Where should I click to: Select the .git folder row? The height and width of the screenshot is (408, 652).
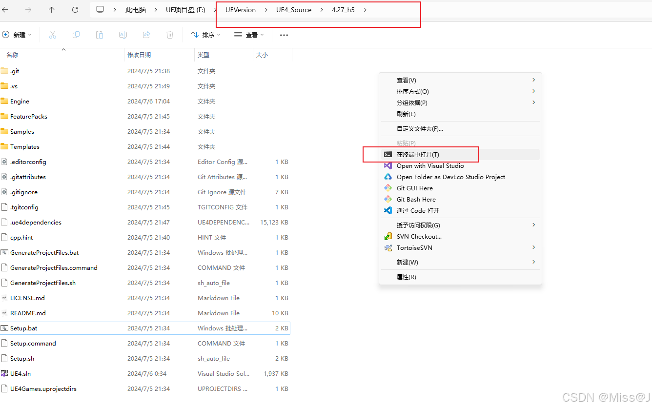[x=145, y=71]
